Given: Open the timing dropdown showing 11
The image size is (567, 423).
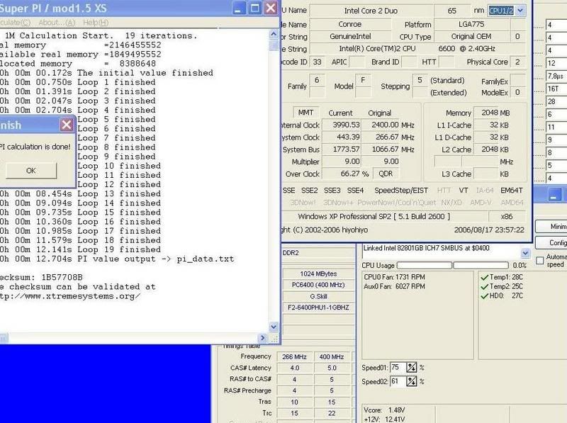Looking at the screenshot, I should point(556,127).
